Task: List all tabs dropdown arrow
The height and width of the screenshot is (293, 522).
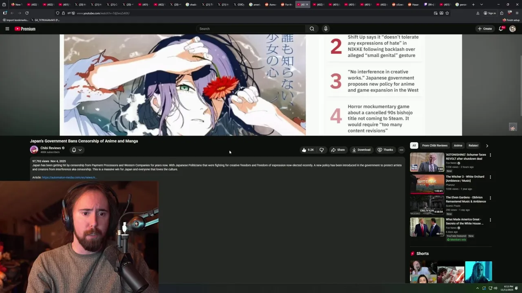Action: 482,4
